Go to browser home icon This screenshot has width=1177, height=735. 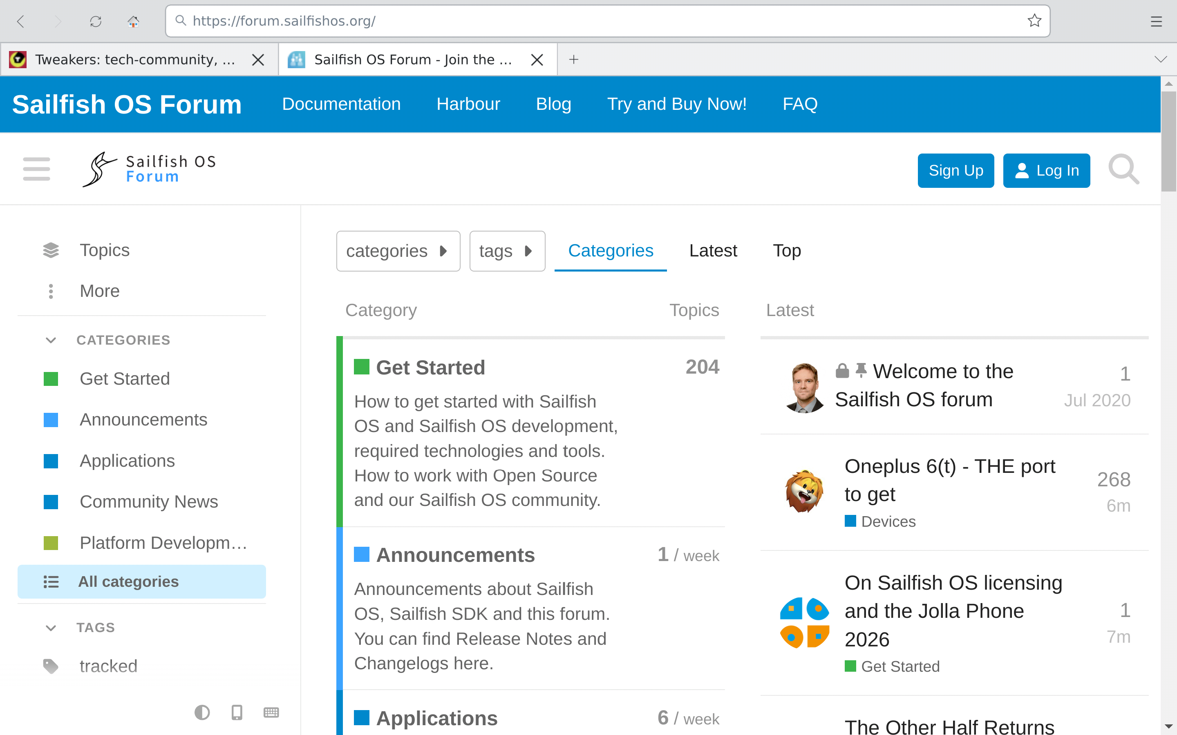click(x=133, y=21)
